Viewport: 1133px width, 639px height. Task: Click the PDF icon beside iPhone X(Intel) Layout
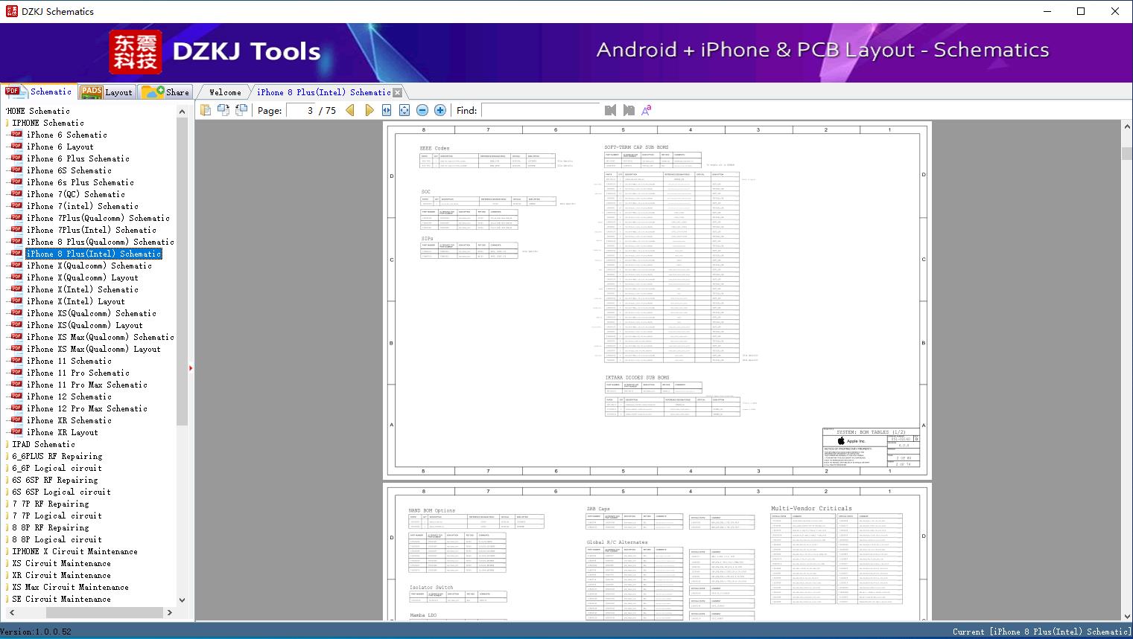[x=16, y=301]
